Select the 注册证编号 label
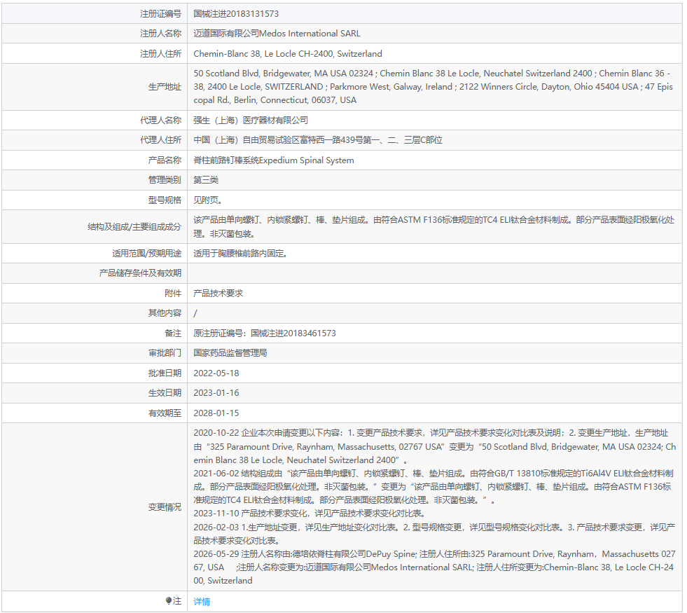 pos(160,13)
